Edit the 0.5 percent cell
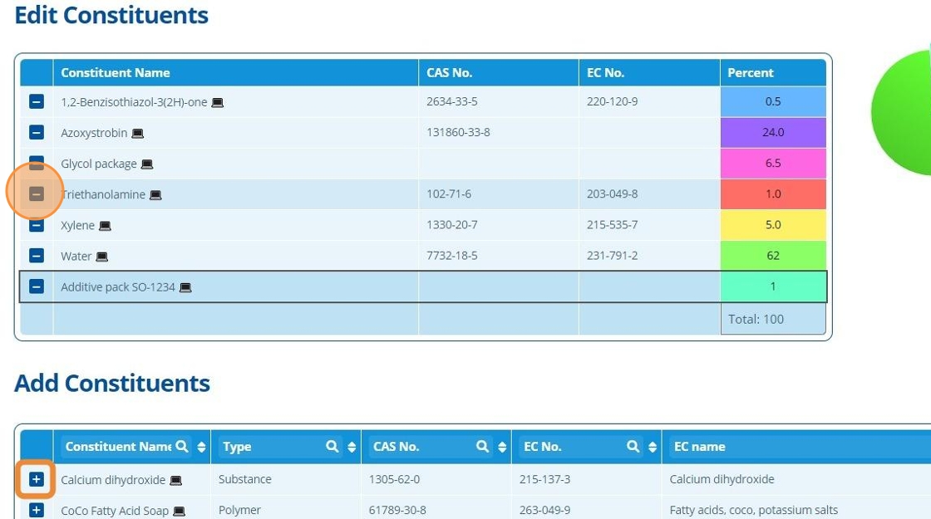The width and height of the screenshot is (931, 519). tap(773, 101)
